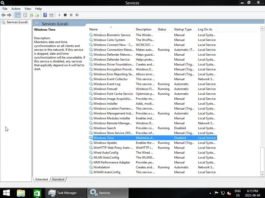The width and height of the screenshot is (265, 198).
Task: Select the highlighted Windows Time service
Action: (153, 138)
